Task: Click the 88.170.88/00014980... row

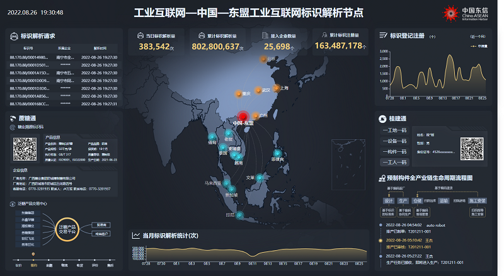Action: click(64, 57)
